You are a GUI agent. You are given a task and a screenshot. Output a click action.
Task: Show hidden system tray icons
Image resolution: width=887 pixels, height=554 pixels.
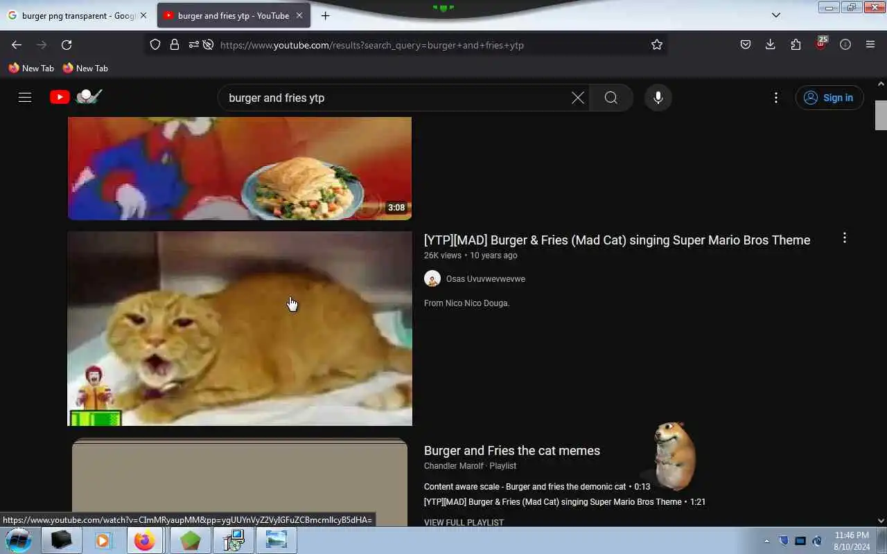pyautogui.click(x=766, y=541)
